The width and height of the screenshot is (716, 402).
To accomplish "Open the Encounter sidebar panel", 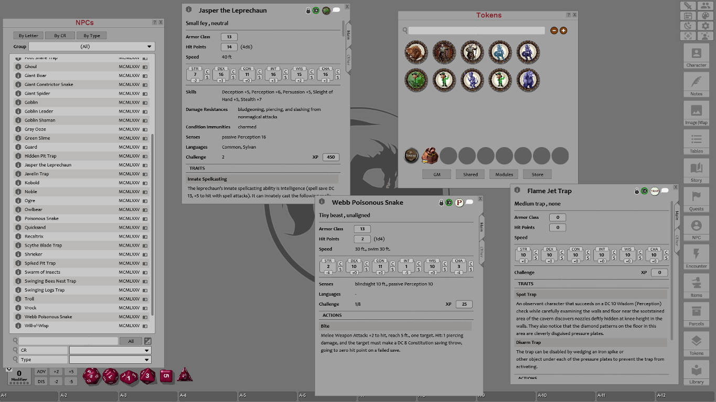I will [x=696, y=257].
